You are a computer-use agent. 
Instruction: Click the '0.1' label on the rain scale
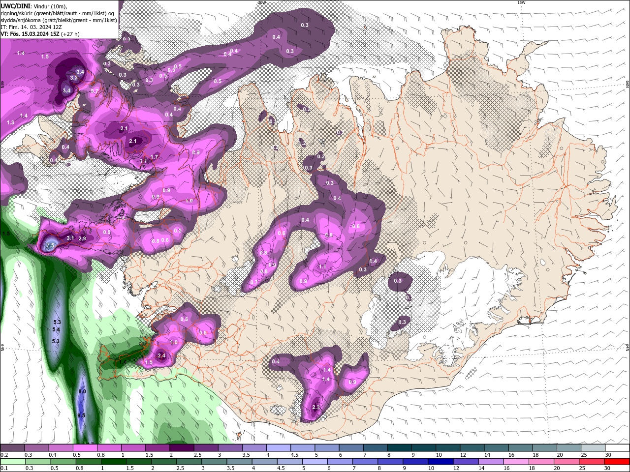[4, 468]
